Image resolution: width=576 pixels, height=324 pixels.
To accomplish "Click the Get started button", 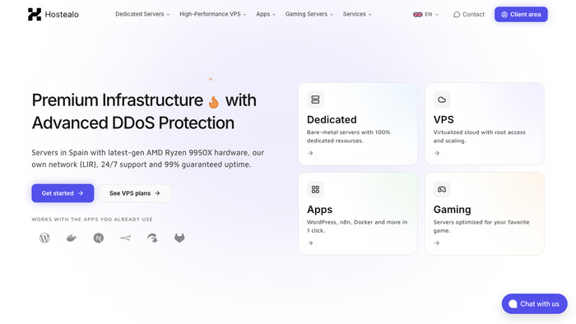I will tap(63, 193).
